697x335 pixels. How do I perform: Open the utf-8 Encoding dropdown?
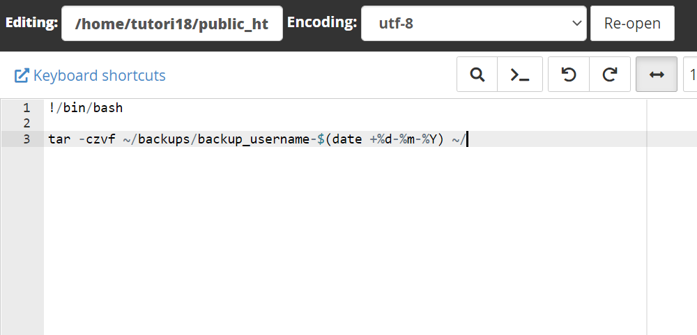click(474, 23)
